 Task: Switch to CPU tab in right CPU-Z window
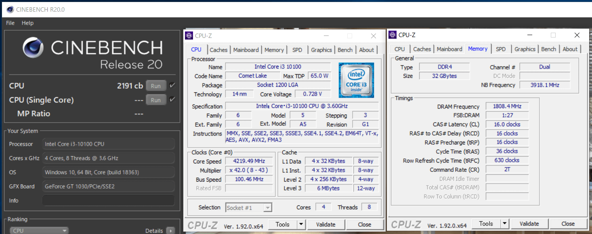pyautogui.click(x=400, y=49)
